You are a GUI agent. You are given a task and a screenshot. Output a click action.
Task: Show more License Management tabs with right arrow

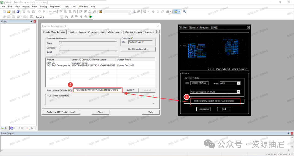pos(158,32)
